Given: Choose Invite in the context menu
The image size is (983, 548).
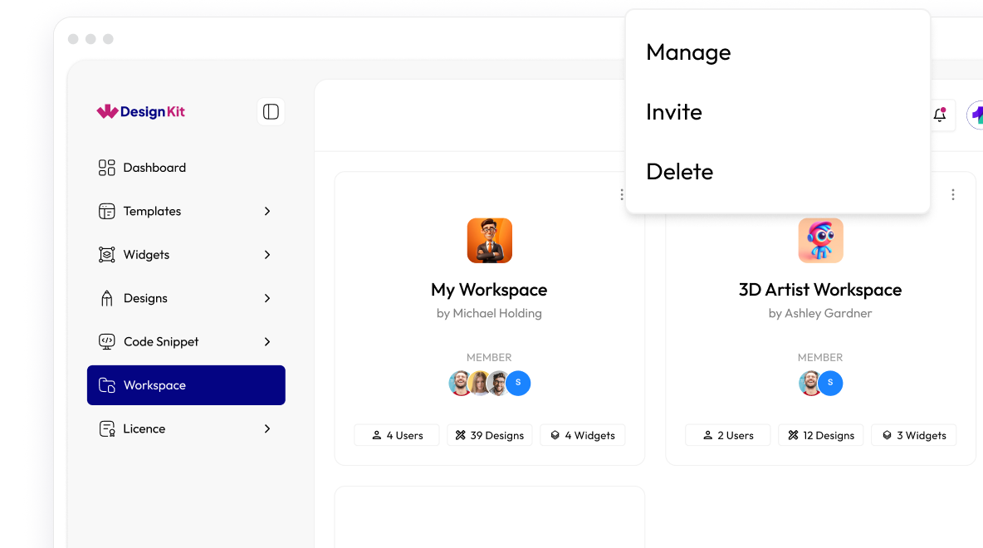Looking at the screenshot, I should tap(673, 112).
